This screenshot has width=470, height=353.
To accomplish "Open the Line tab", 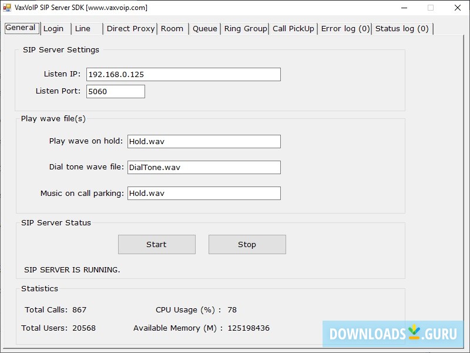I will [87, 29].
